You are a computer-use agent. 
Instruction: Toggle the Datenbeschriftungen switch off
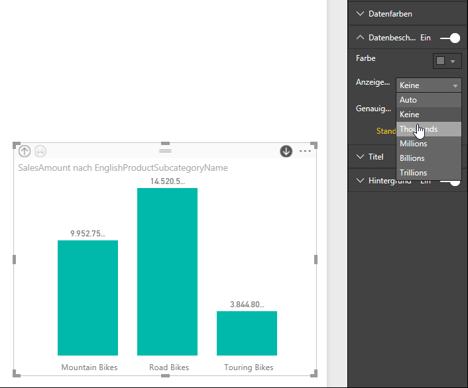[x=450, y=38]
